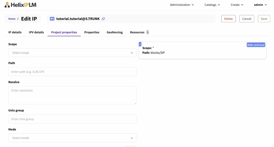Viewport: 274px width, 147px height.
Task: Click the number 1 property badge
Action: click(140, 44)
